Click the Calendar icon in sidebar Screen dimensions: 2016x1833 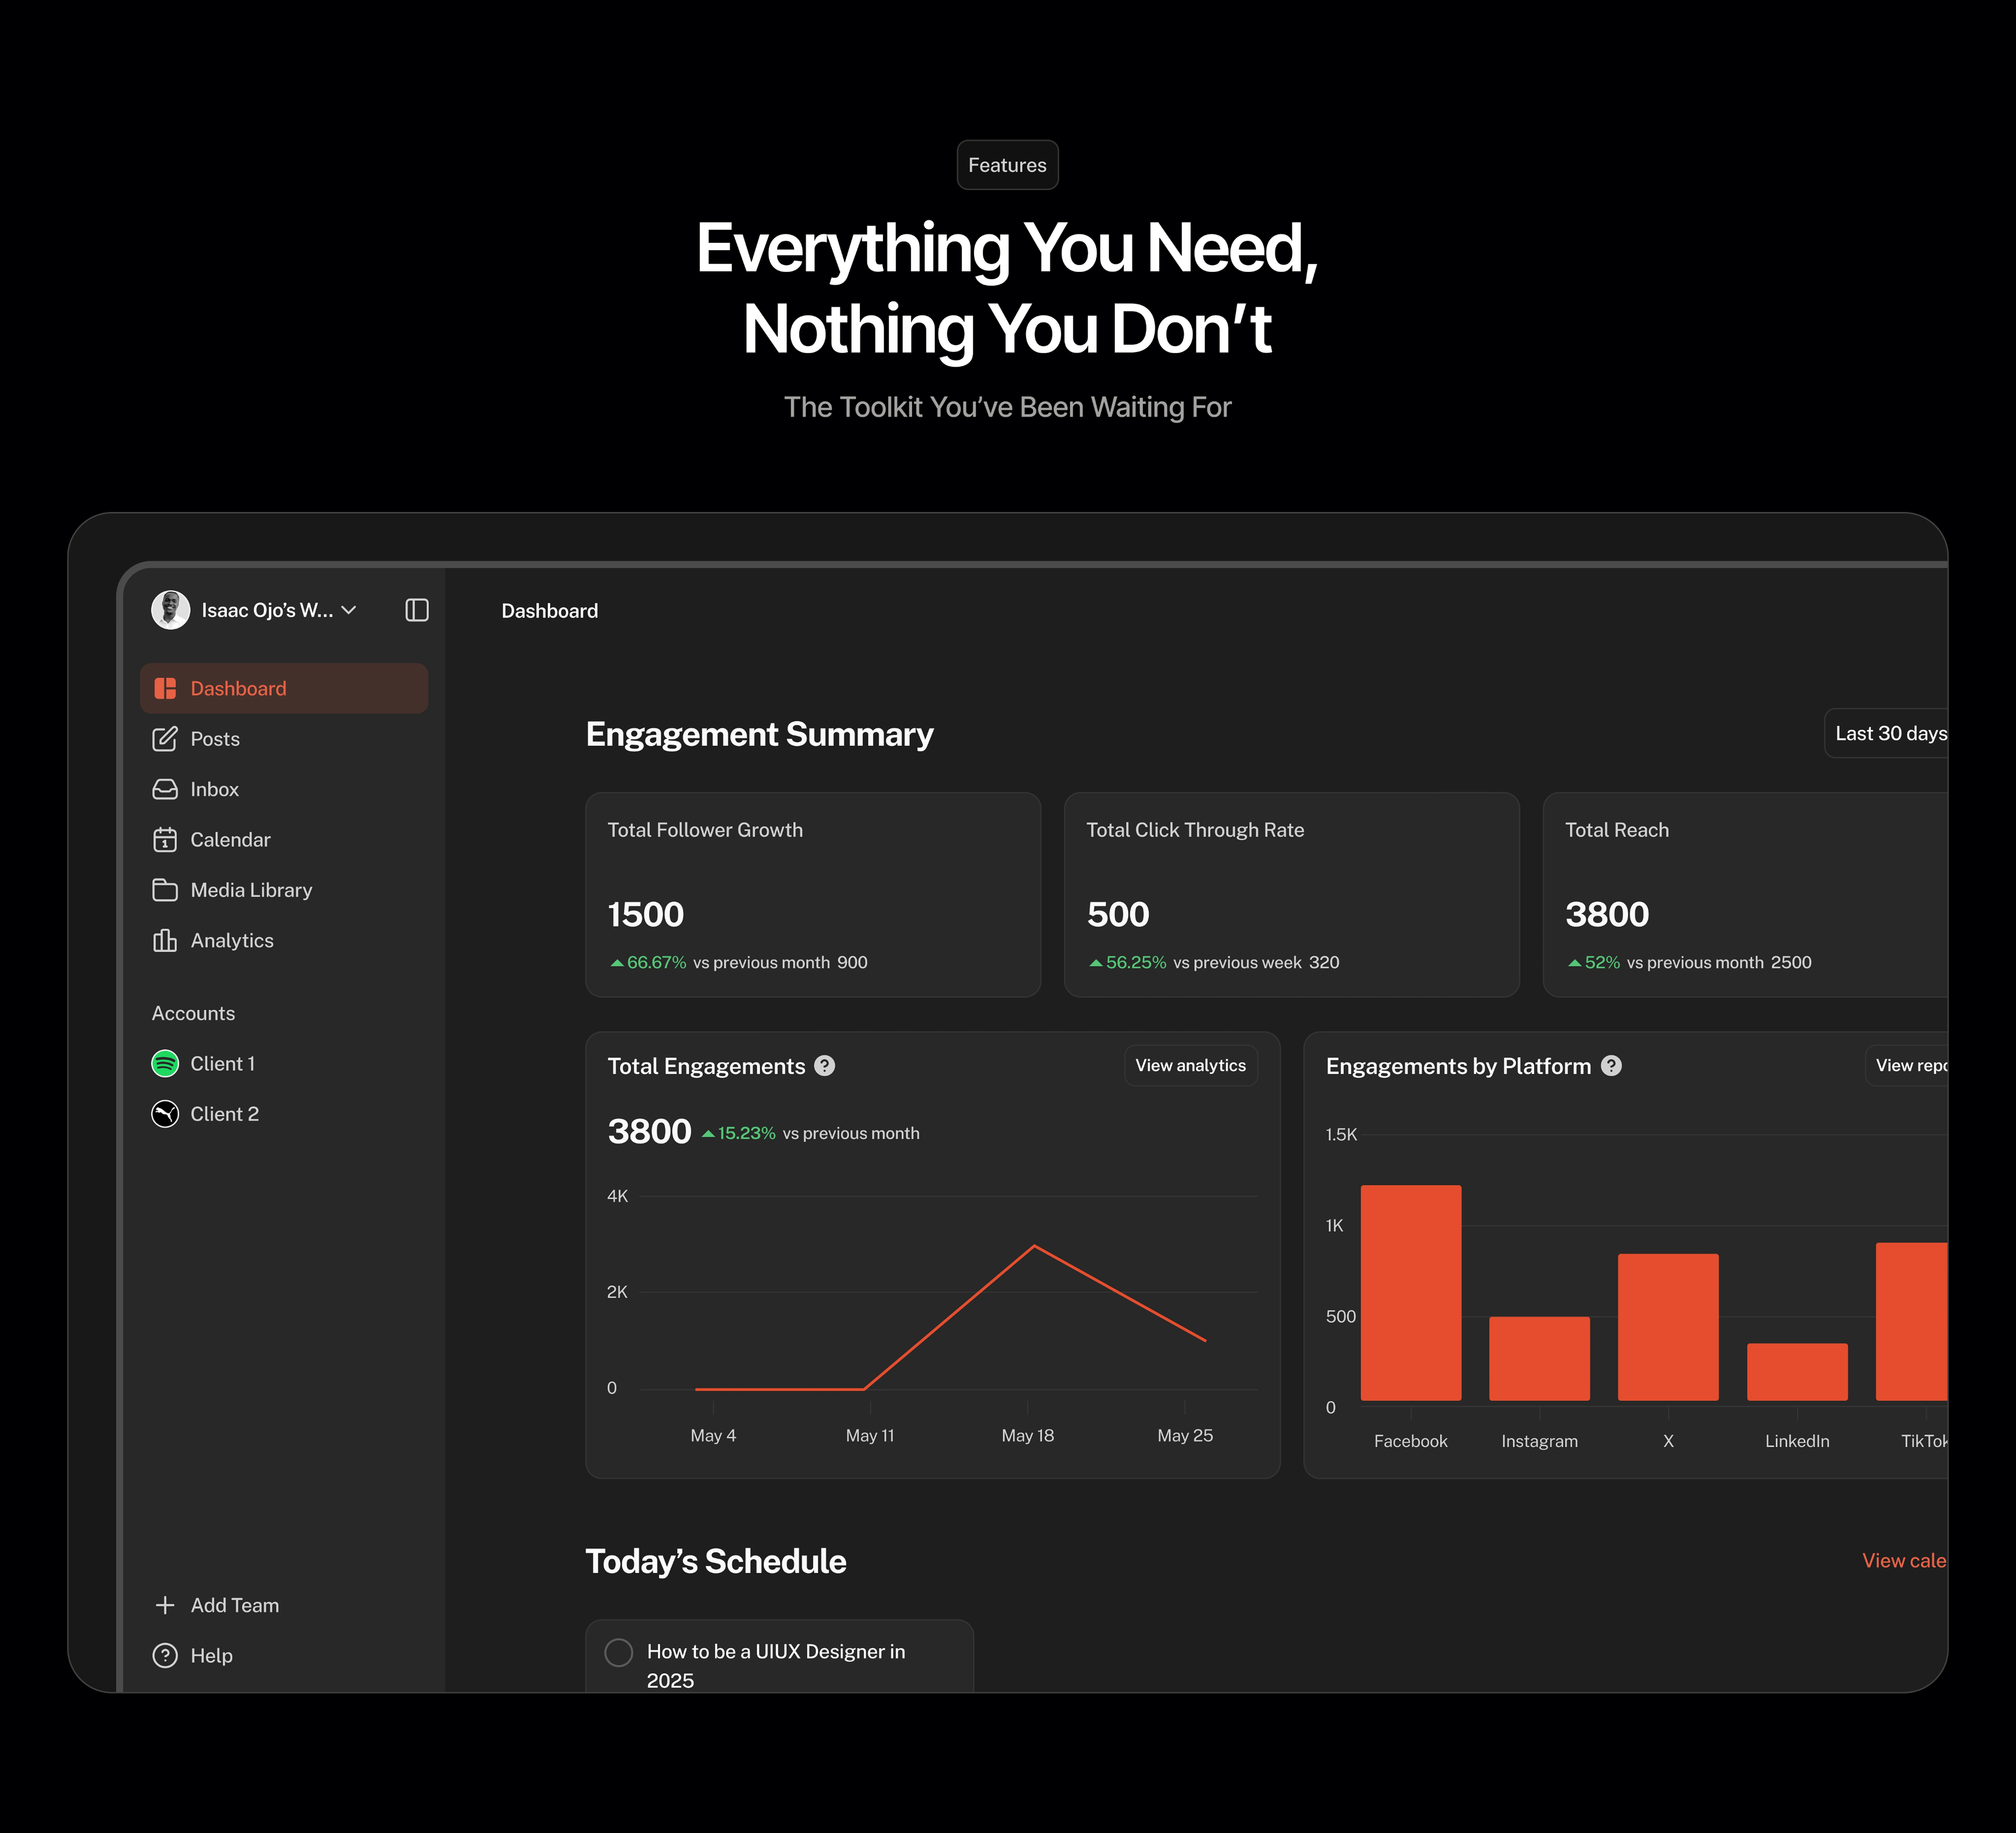165,840
